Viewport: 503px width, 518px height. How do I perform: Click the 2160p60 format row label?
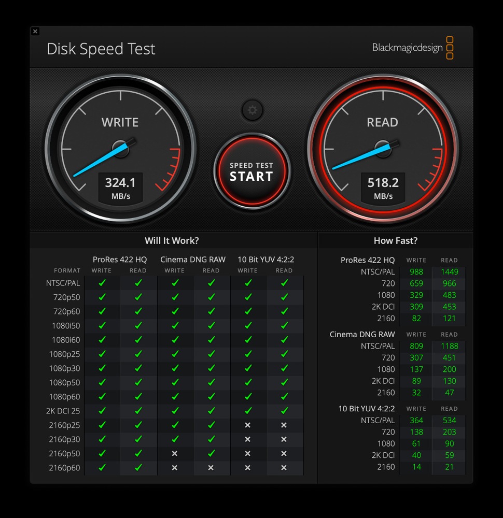click(64, 468)
